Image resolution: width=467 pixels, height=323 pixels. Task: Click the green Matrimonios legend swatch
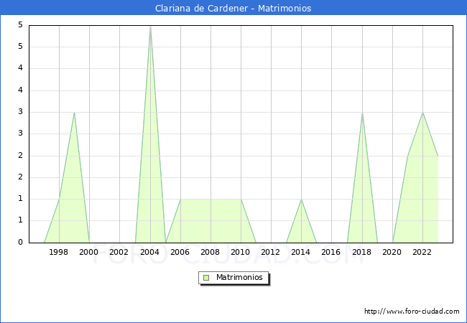[x=206, y=278]
